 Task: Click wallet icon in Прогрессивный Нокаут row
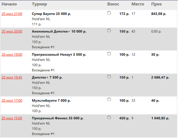click(109, 54)
